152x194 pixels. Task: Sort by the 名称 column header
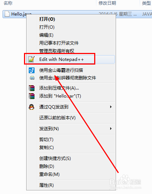tap(8, 3)
